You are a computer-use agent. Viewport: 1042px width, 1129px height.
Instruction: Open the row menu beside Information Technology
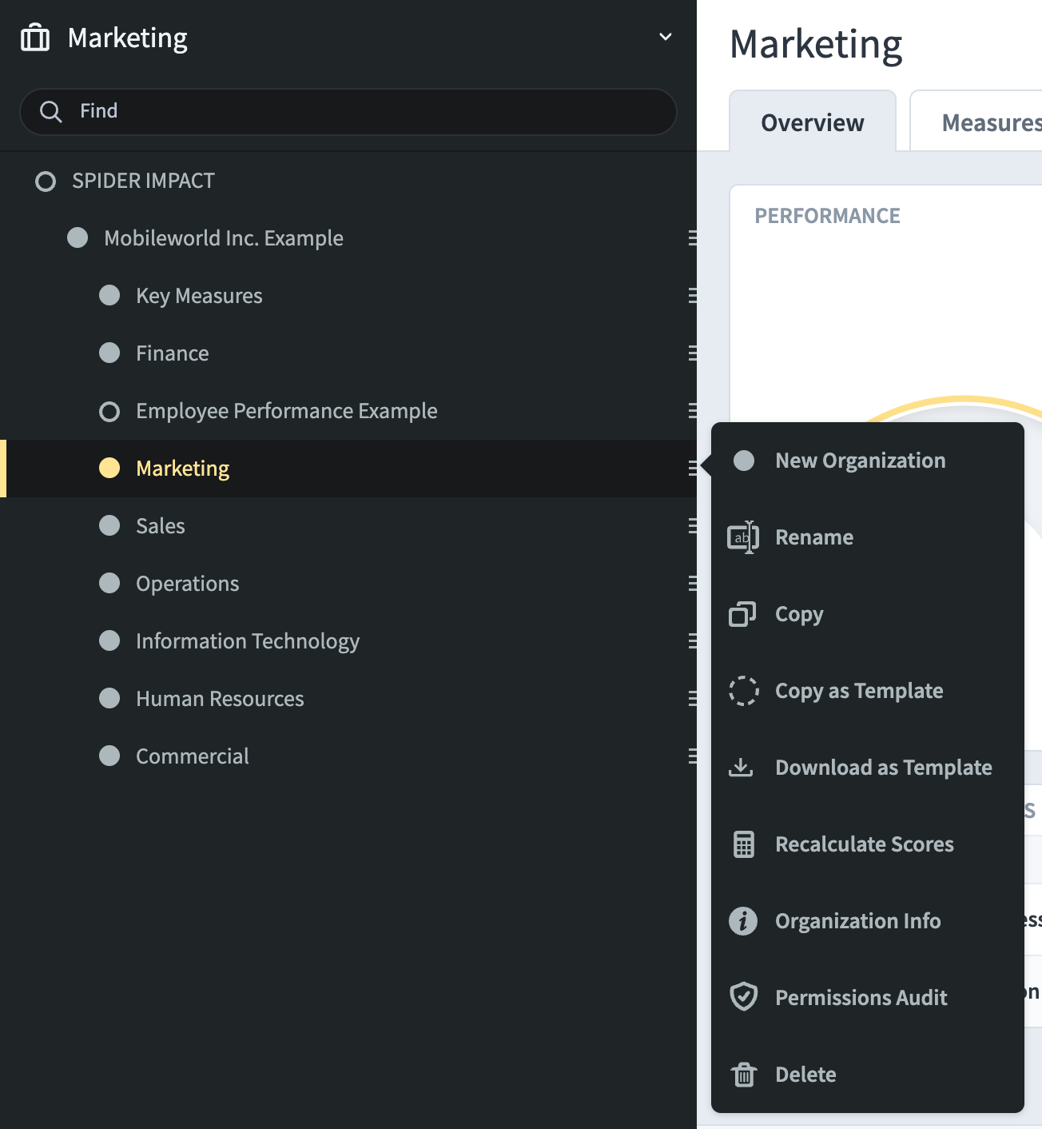pyautogui.click(x=692, y=641)
